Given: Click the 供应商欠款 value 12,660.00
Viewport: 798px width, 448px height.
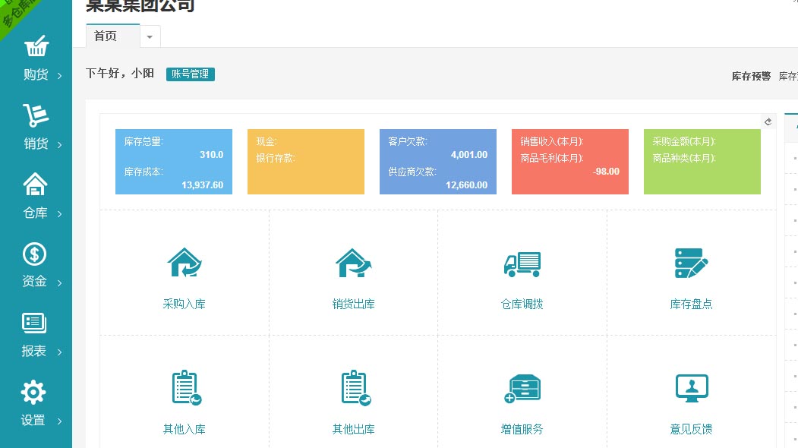Looking at the screenshot, I should tap(467, 185).
